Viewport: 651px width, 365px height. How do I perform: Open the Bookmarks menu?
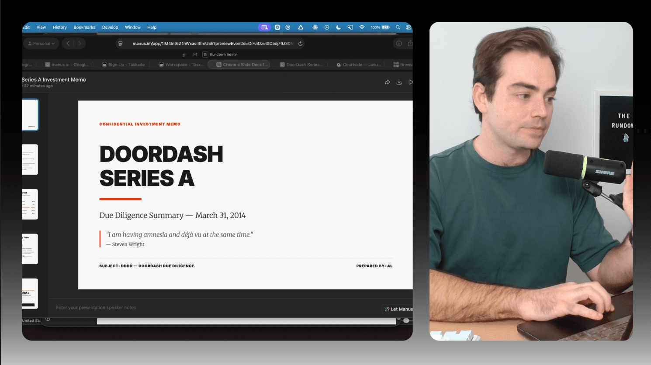point(84,27)
